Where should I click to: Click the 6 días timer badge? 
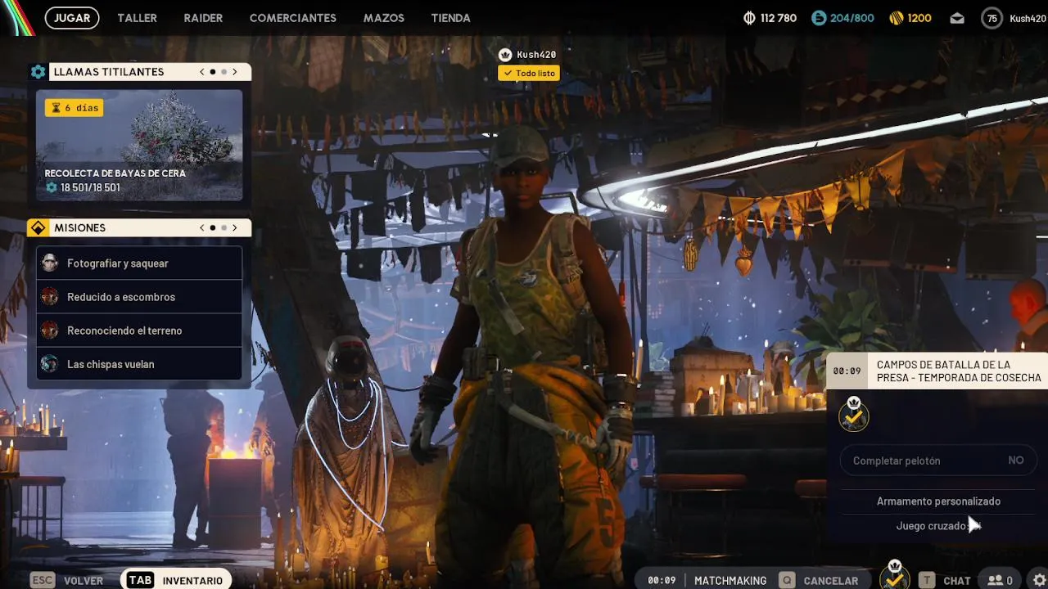tap(74, 107)
